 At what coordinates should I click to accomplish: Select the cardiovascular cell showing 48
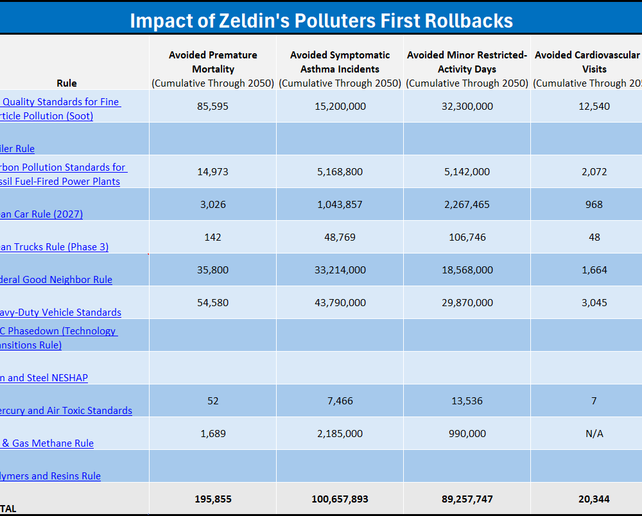(587, 237)
